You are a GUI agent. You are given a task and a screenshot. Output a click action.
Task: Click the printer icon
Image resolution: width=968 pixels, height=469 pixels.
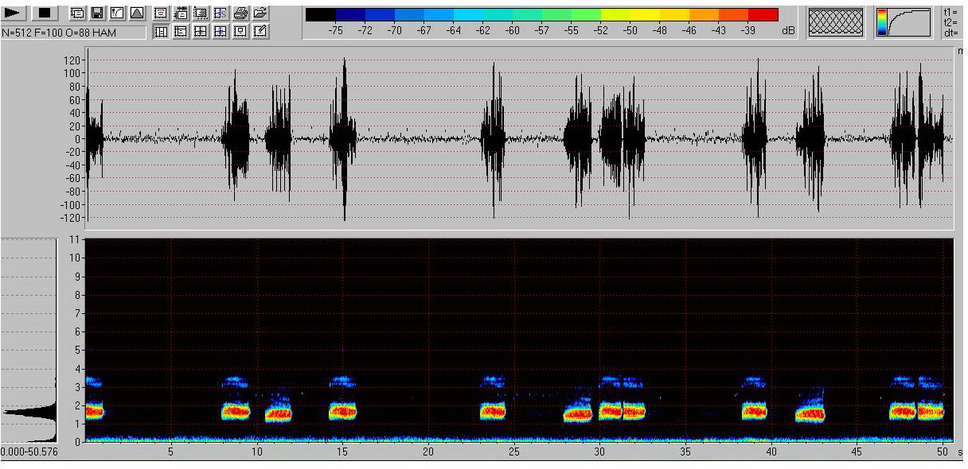pyautogui.click(x=240, y=13)
